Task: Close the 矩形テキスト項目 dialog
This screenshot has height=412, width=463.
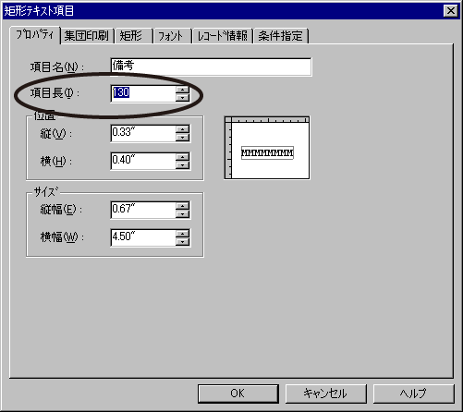Action: pyautogui.click(x=451, y=11)
